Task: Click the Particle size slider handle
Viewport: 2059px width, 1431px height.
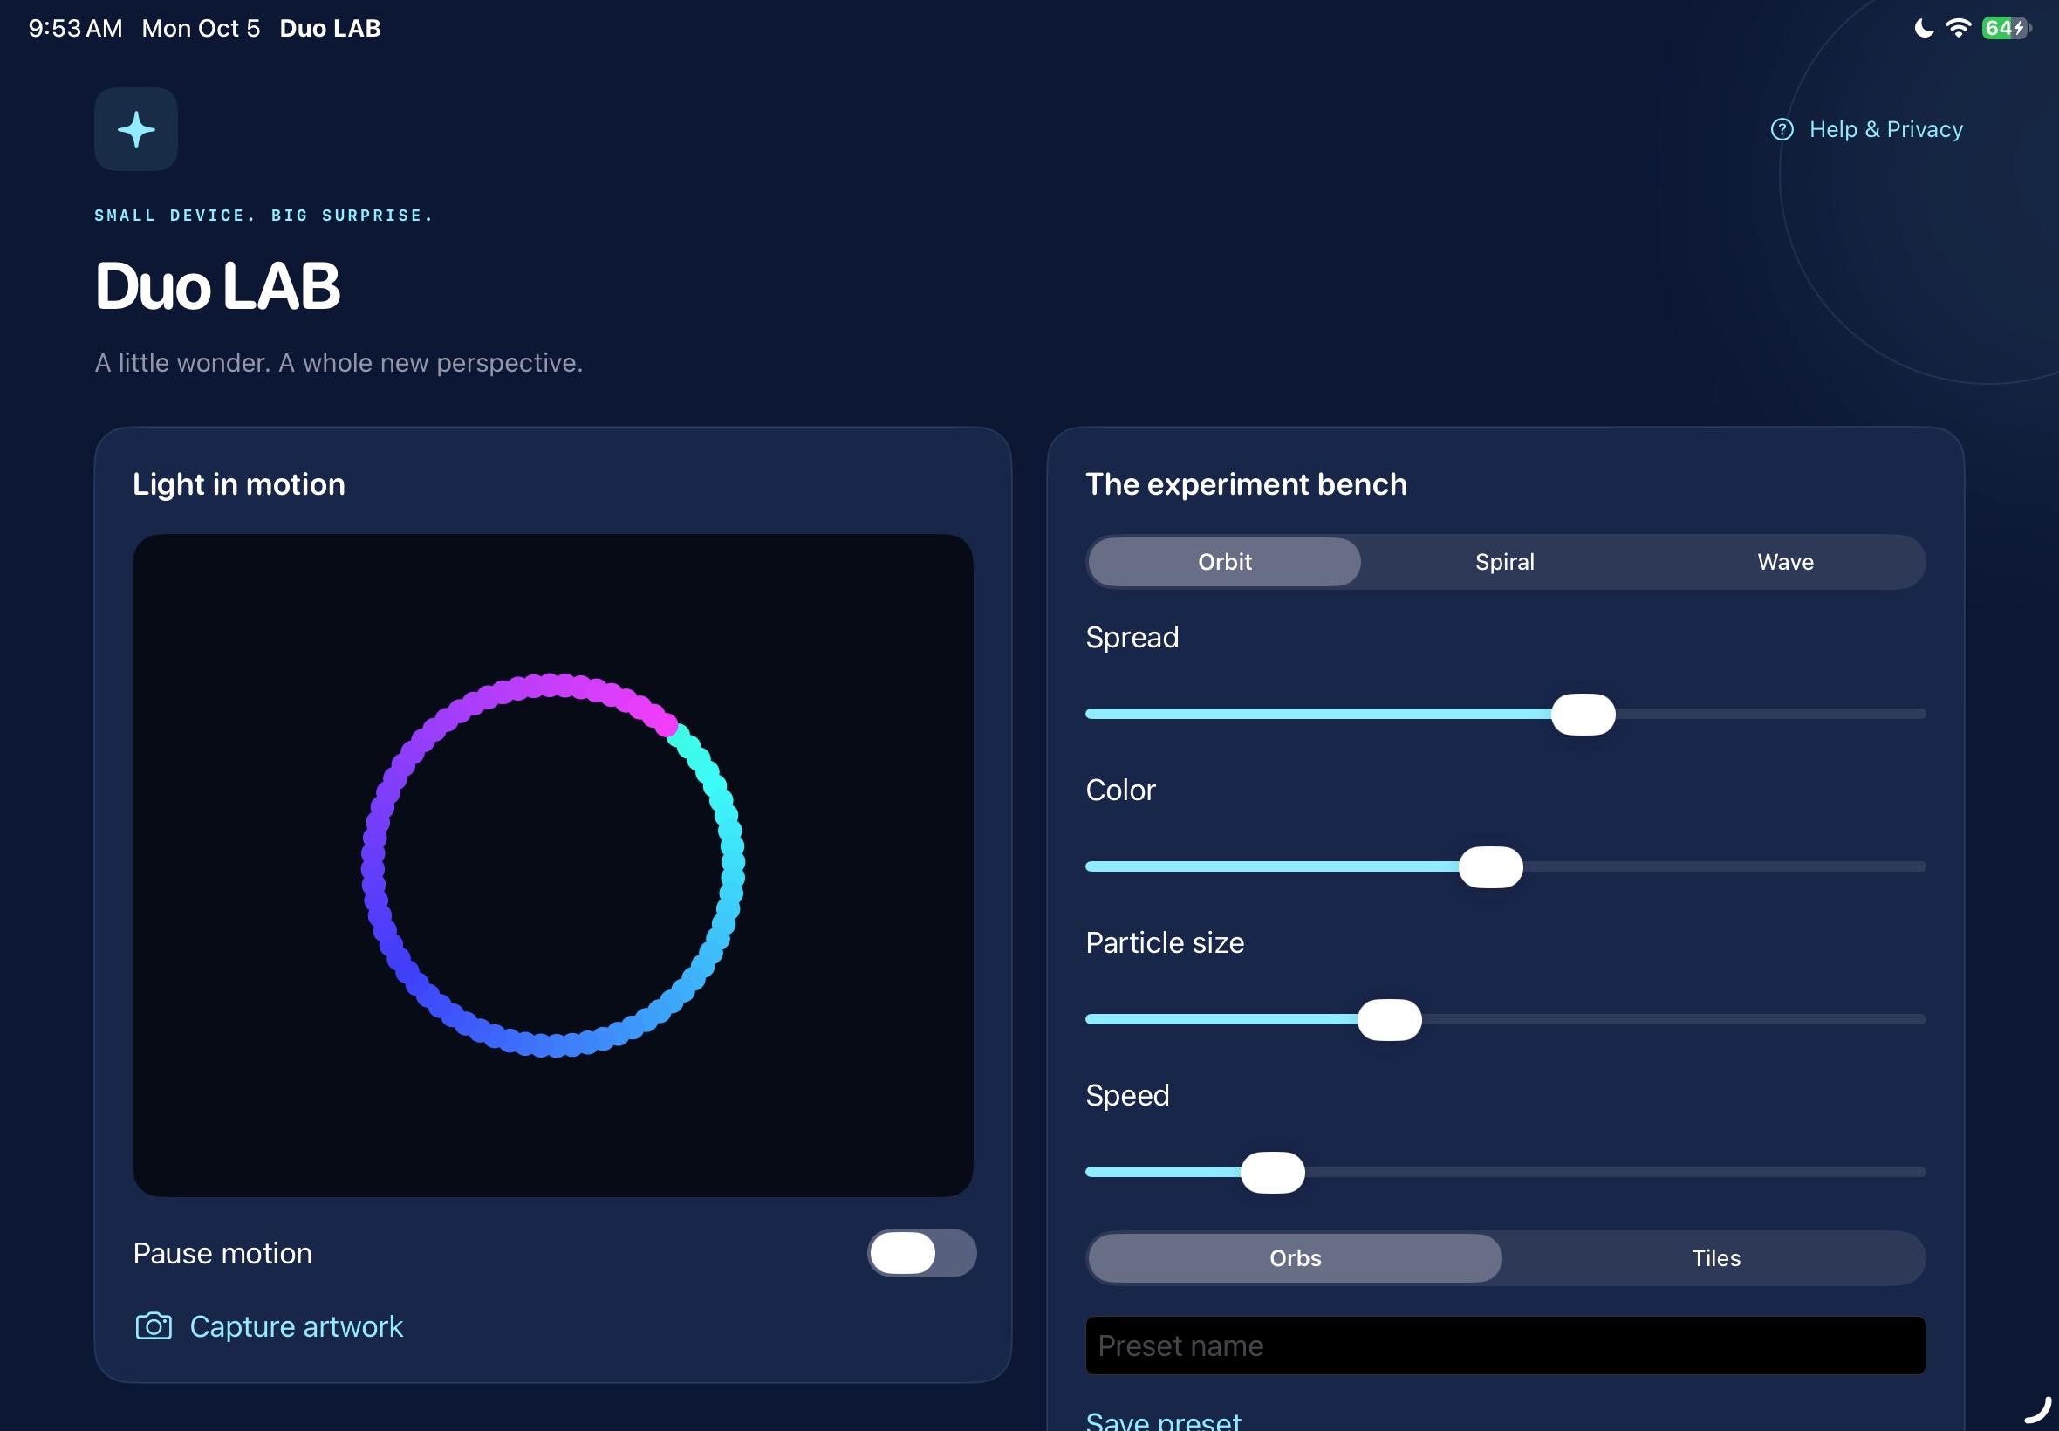Action: (1390, 1019)
